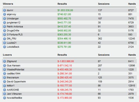This screenshot has height=102, width=139.
Task: Click durrrr's $1.053.530,00 result
Action: [x=65, y=10]
